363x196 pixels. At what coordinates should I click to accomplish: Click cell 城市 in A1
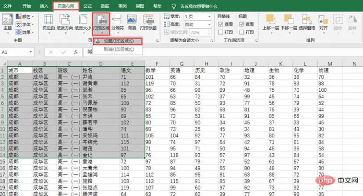point(20,70)
